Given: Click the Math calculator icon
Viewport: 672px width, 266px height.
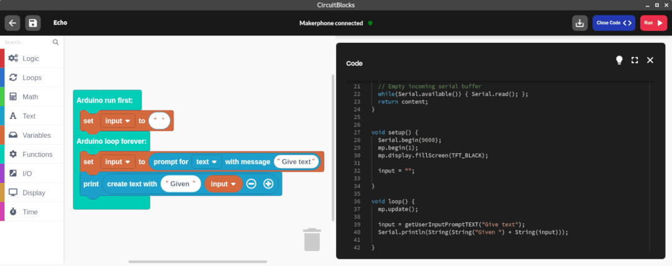Looking at the screenshot, I should click(13, 97).
